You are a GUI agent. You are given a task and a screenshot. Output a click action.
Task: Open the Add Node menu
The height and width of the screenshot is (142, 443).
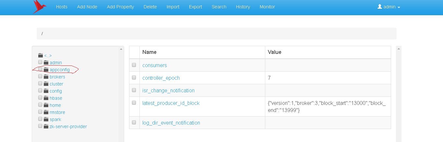coord(87,7)
